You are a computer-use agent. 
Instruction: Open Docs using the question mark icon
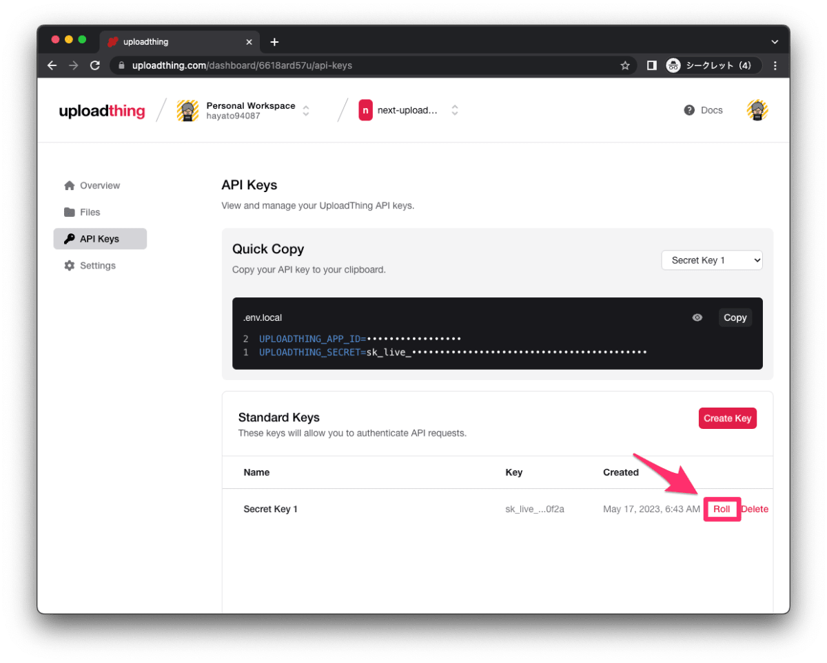tap(688, 110)
